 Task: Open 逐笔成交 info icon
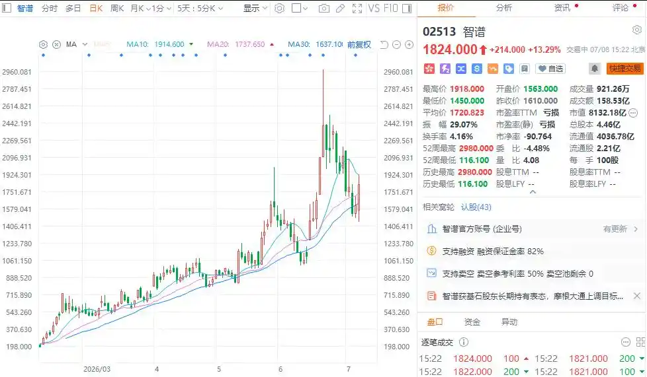[464, 342]
